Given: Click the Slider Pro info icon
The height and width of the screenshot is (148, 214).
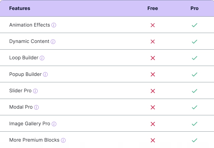Looking at the screenshot, I should pos(35,91).
